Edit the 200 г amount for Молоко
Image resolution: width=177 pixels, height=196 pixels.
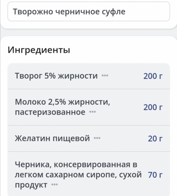point(153,107)
